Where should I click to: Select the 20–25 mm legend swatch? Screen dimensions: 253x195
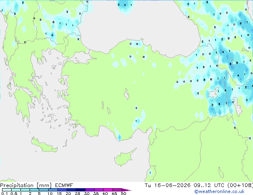pos(71,190)
